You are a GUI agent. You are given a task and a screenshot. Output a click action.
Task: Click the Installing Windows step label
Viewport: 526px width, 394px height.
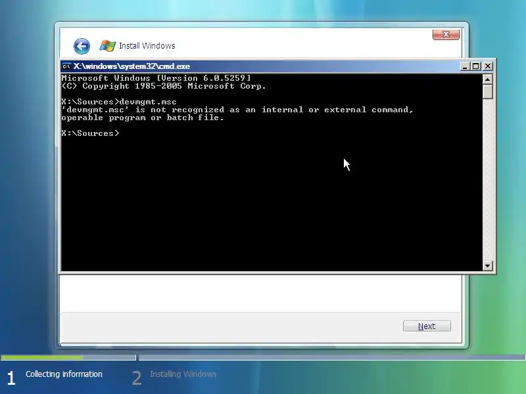click(x=183, y=374)
